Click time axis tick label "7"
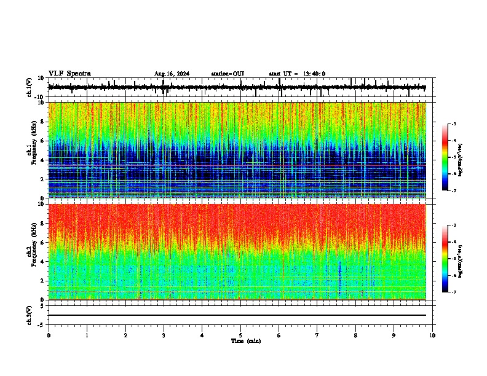Image resolution: width=487 pixels, height=376 pixels. 317,335
